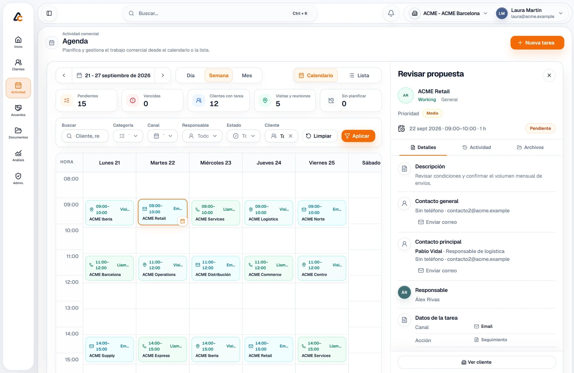Click Enviar correo under Contacto general
This screenshot has width=574, height=373.
point(437,222)
